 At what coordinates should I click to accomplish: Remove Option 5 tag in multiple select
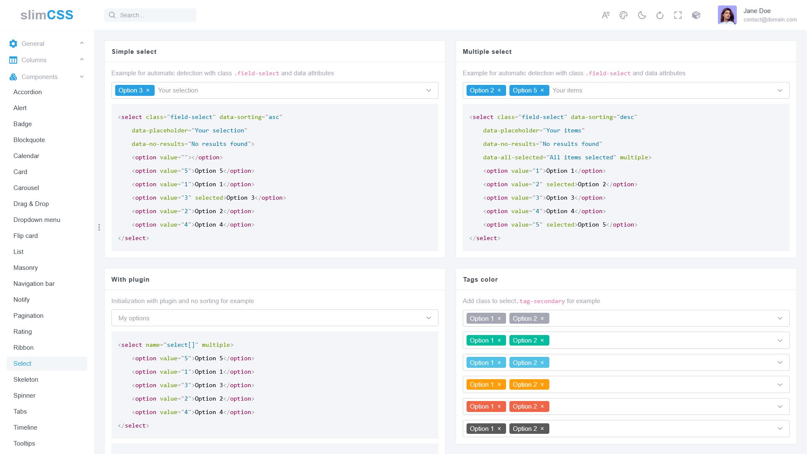[x=542, y=90]
